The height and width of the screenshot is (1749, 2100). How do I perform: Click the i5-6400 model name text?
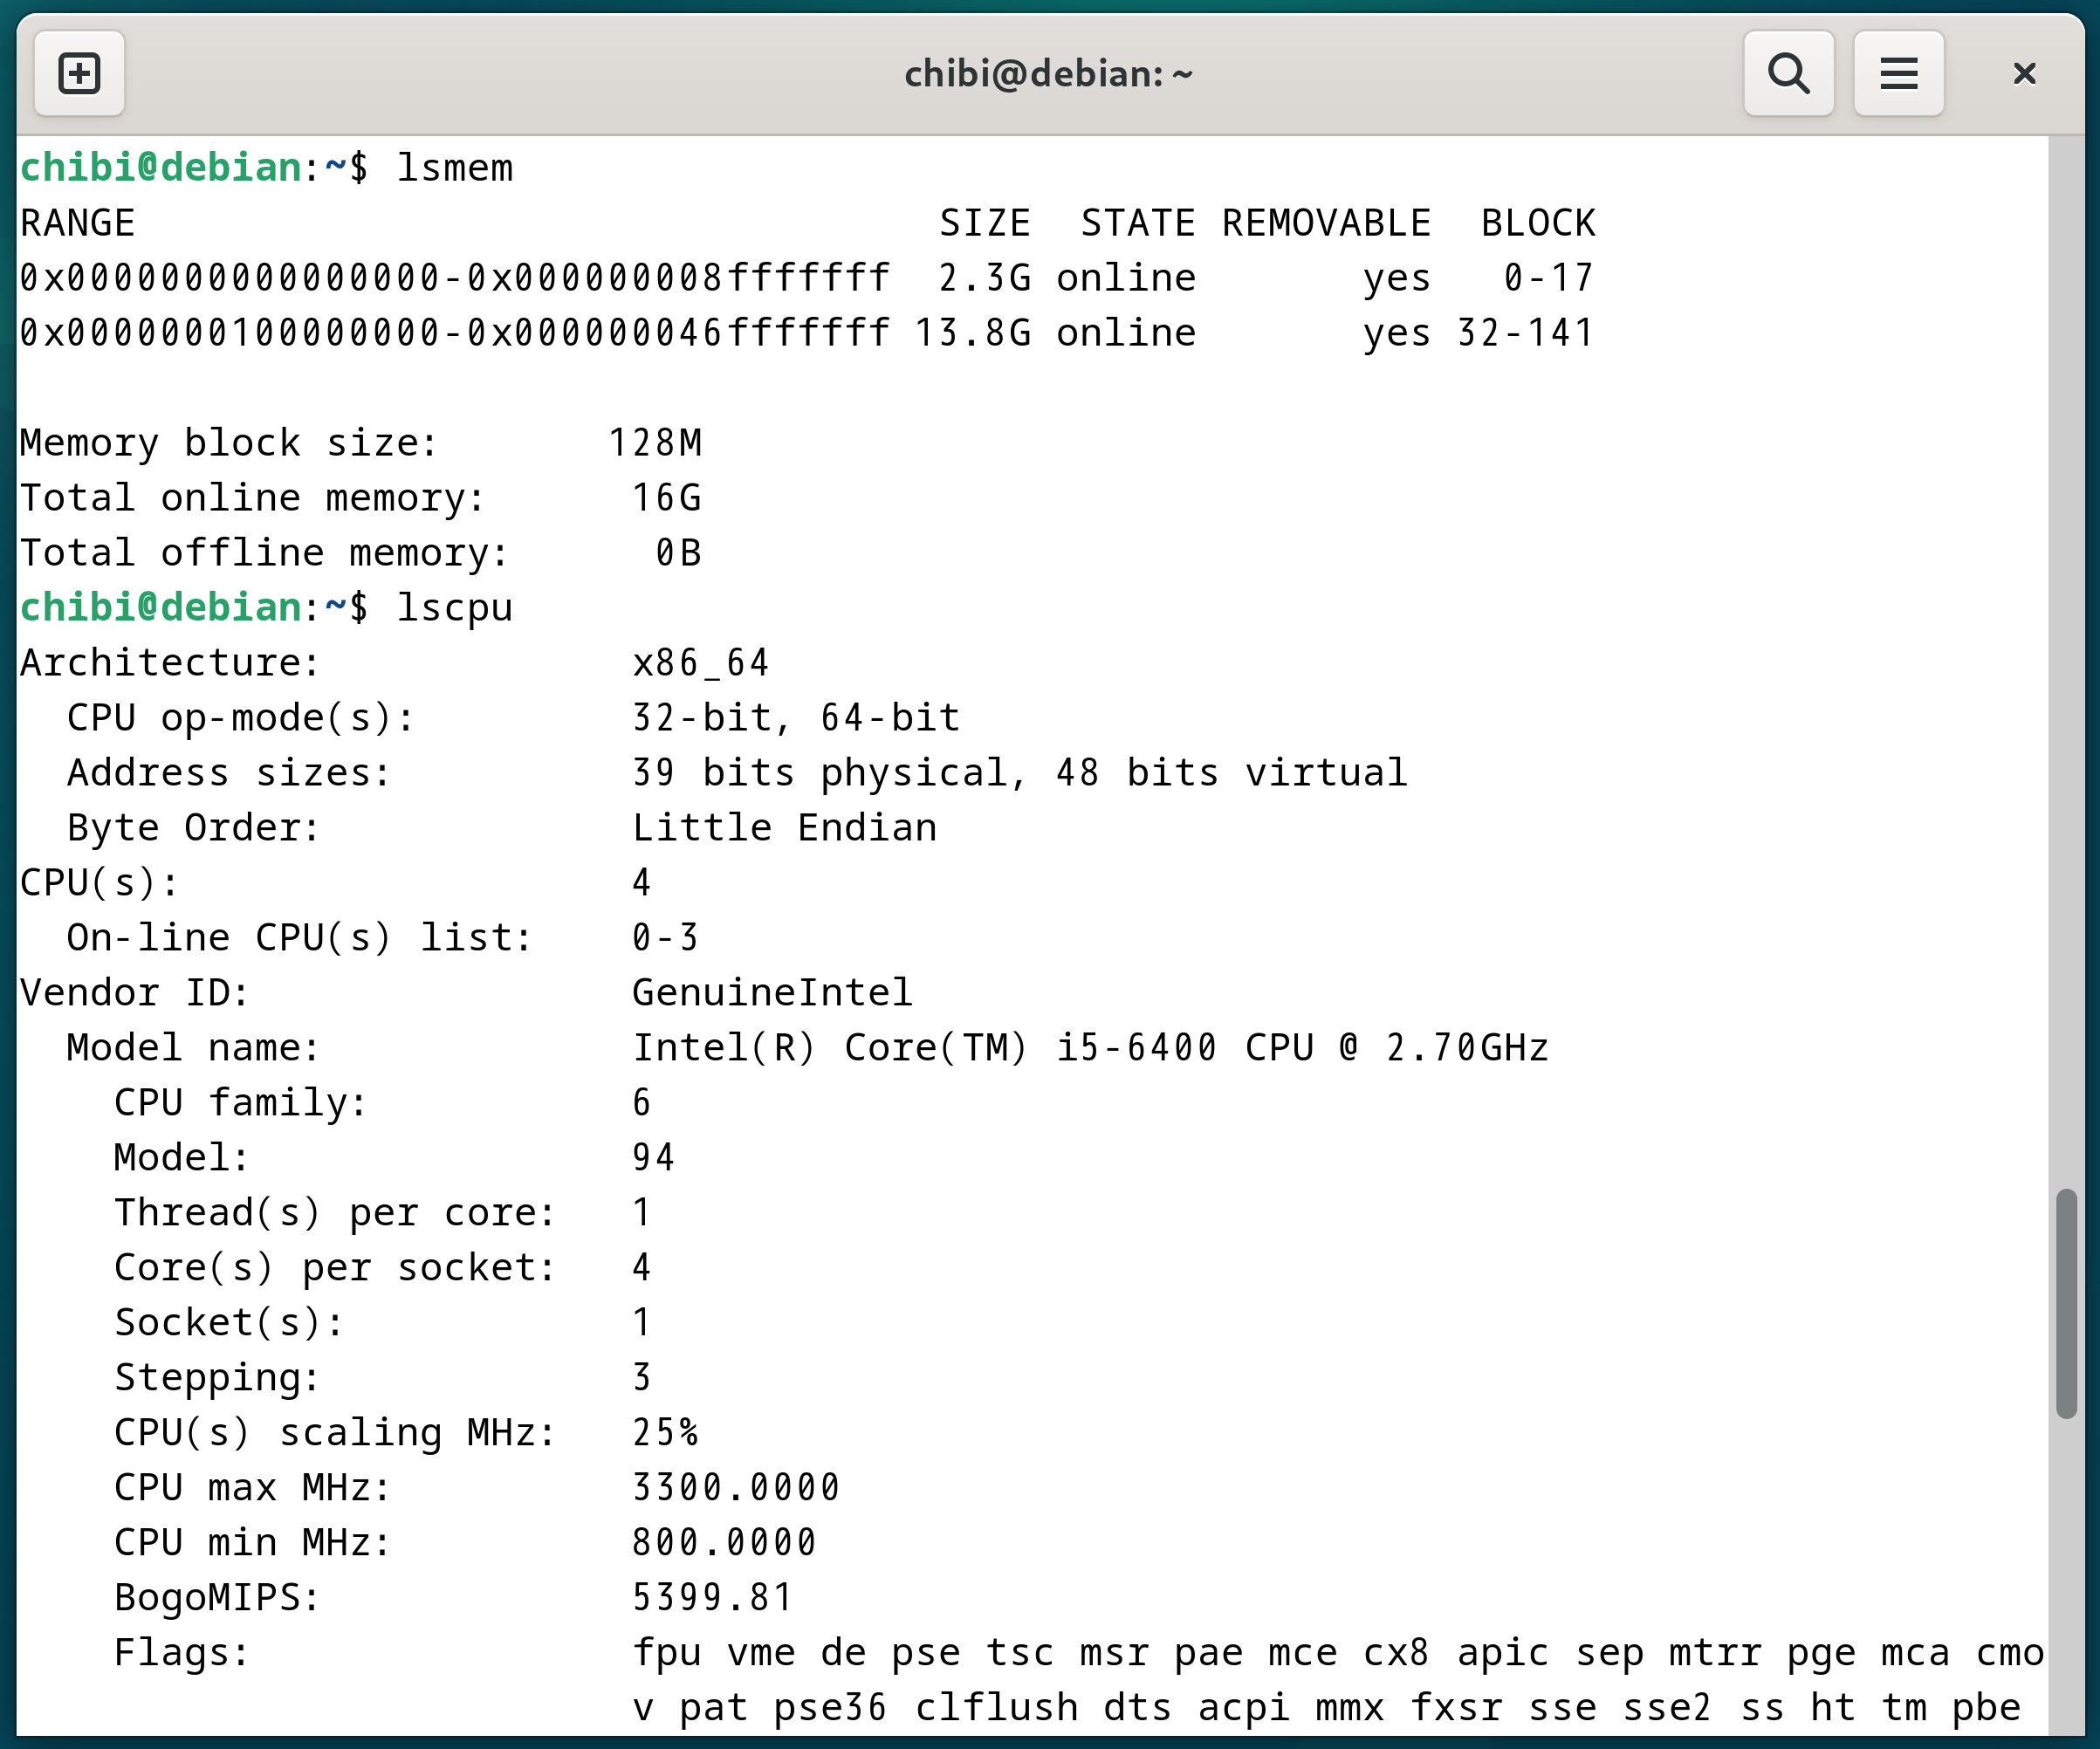(x=1137, y=1048)
